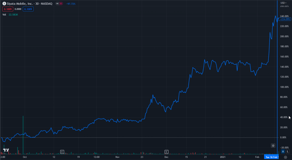Select the Vol indicator label
This screenshot has width=292, height=160.
tap(4, 15)
